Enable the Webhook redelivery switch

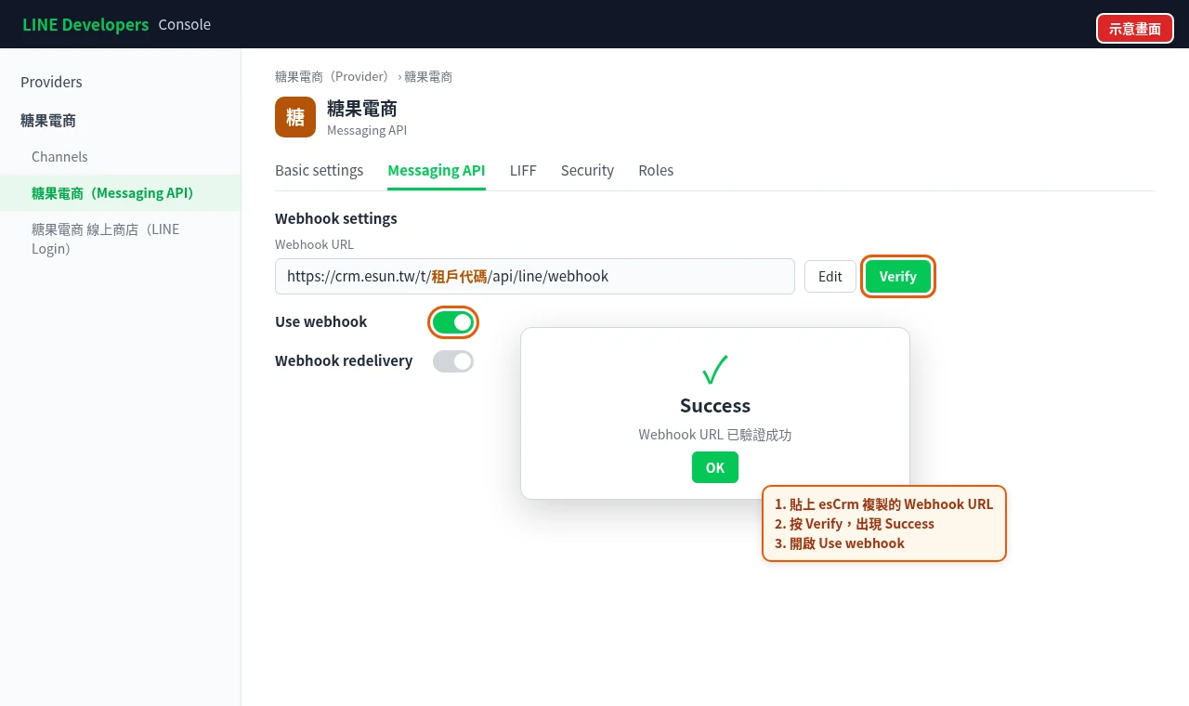[453, 361]
